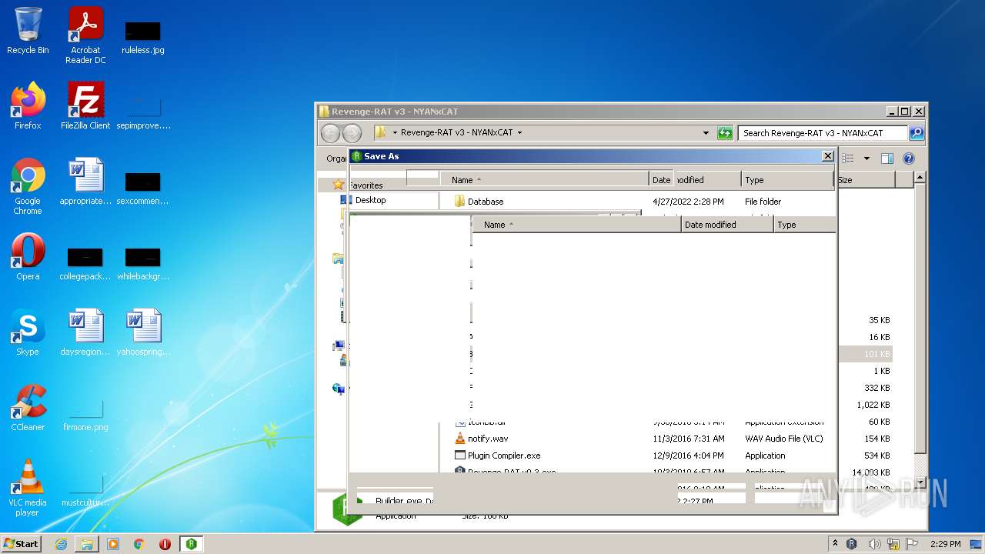Show the clock reading 2:29 PM
This screenshot has height=554, width=985.
click(945, 544)
